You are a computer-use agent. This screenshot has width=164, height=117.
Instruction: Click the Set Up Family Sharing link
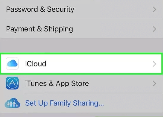pos(65,103)
